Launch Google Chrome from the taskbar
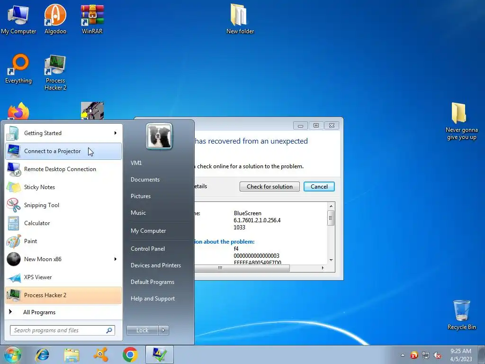This screenshot has width=485, height=364. coord(130,355)
